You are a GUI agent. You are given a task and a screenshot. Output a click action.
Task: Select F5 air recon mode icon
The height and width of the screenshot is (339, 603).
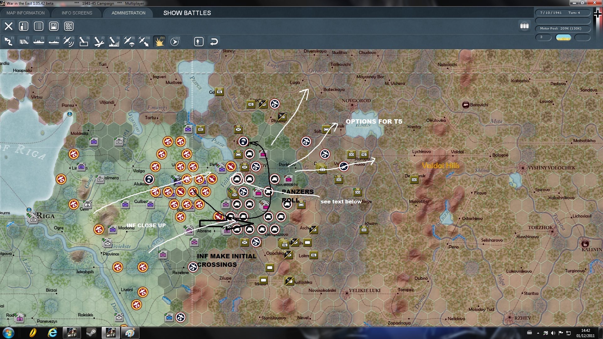tap(69, 41)
